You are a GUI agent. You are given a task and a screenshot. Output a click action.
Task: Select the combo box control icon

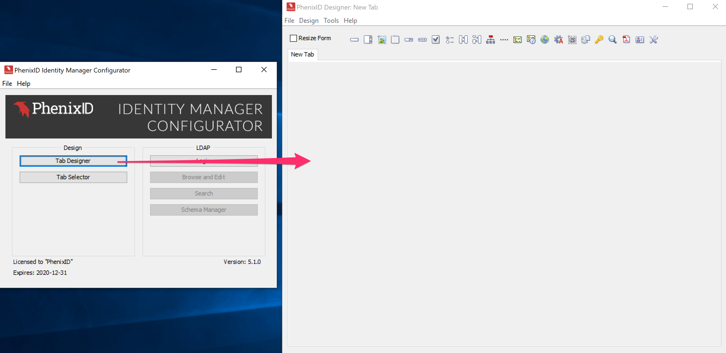pos(409,40)
